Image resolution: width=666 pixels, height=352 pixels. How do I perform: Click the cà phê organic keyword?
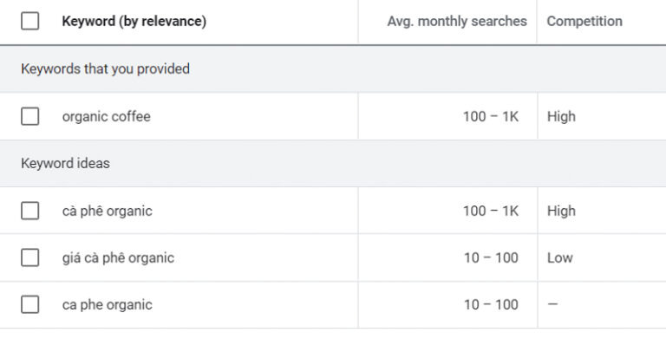pos(107,211)
